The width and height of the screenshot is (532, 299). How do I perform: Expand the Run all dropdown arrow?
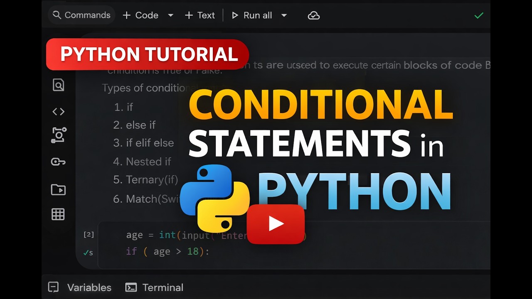click(x=284, y=15)
